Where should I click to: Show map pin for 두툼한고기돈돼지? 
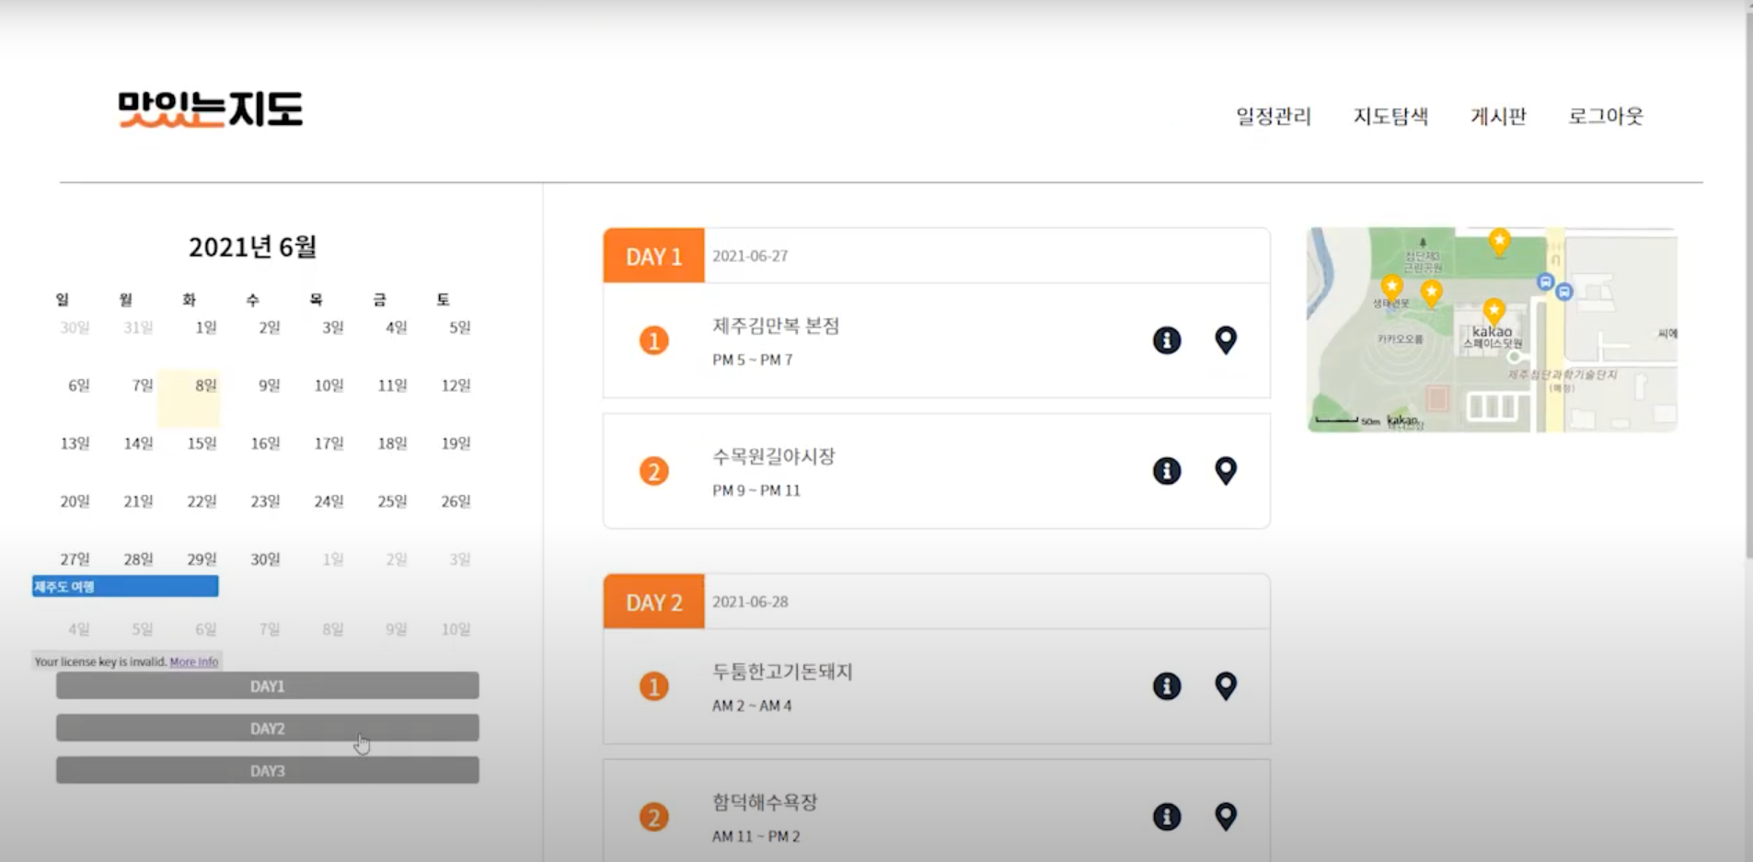1226,686
